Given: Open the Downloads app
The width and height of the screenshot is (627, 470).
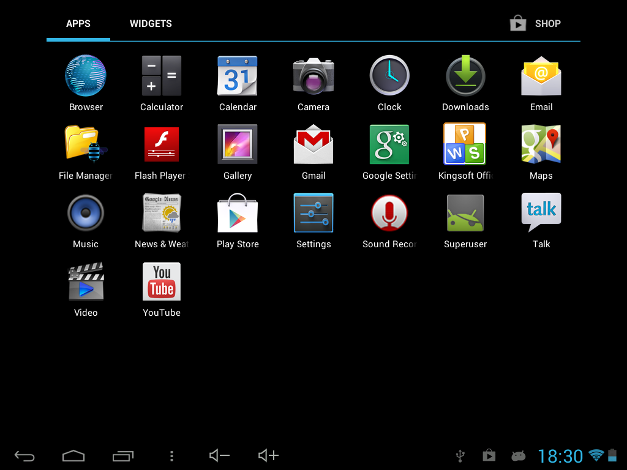Looking at the screenshot, I should point(465,83).
